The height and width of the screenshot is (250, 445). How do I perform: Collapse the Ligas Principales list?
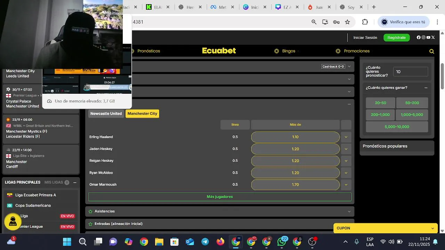click(x=75, y=182)
